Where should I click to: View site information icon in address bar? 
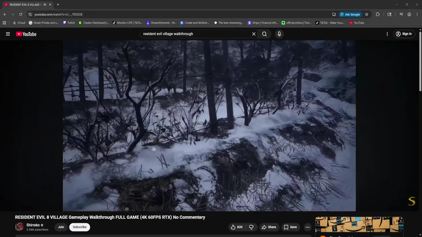30,14
